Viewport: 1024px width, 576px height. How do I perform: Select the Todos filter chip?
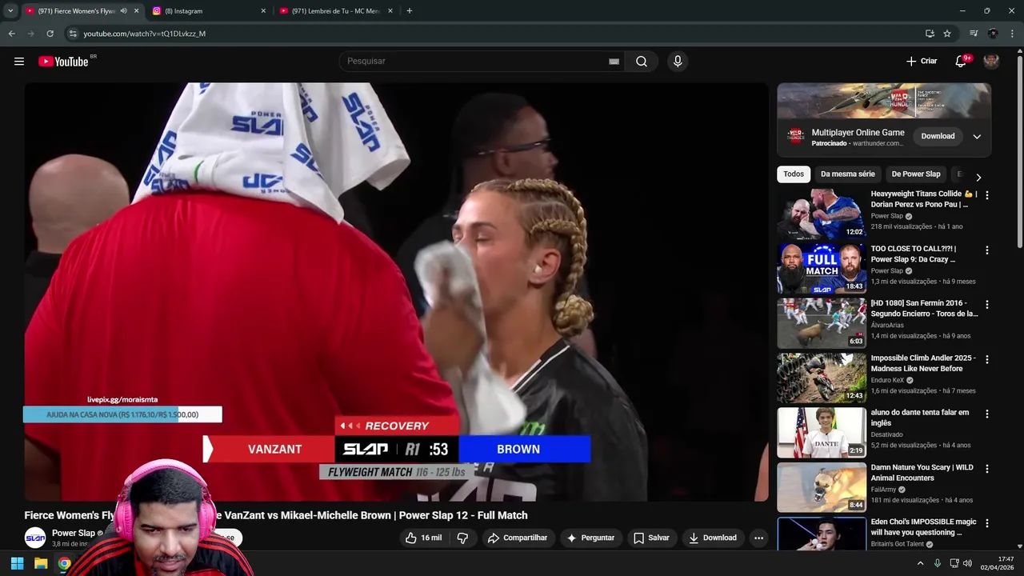pos(794,174)
